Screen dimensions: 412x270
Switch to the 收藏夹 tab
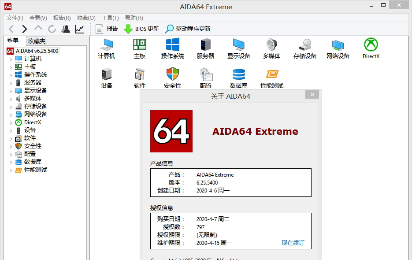pyautogui.click(x=37, y=40)
